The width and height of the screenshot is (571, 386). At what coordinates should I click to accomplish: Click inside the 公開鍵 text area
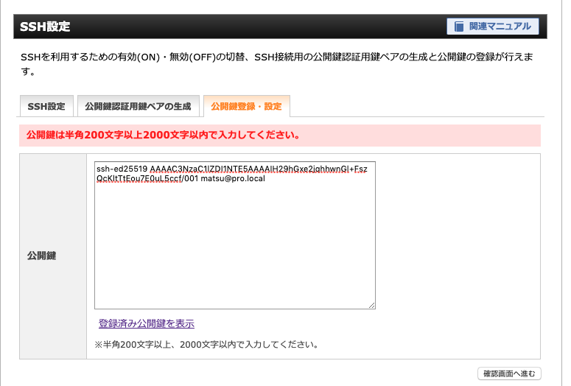[235, 235]
